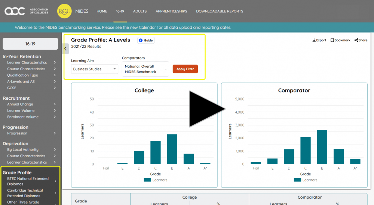
Task: Open the Downloadable Reports page
Action: click(220, 11)
